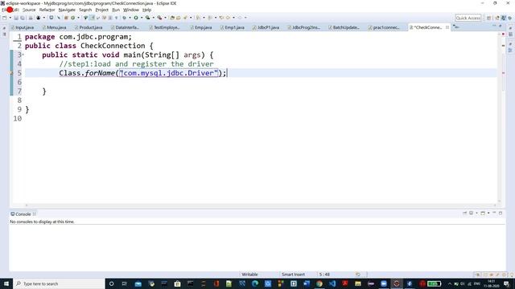Switch to the prac1connec... editor tab
This screenshot has width=515, height=289.
point(384,27)
